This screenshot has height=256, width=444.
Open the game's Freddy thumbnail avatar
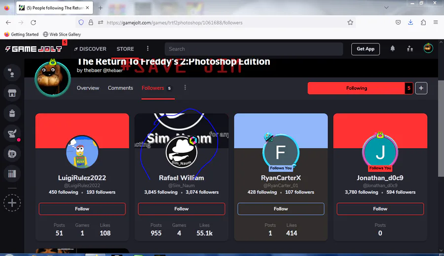(x=53, y=79)
